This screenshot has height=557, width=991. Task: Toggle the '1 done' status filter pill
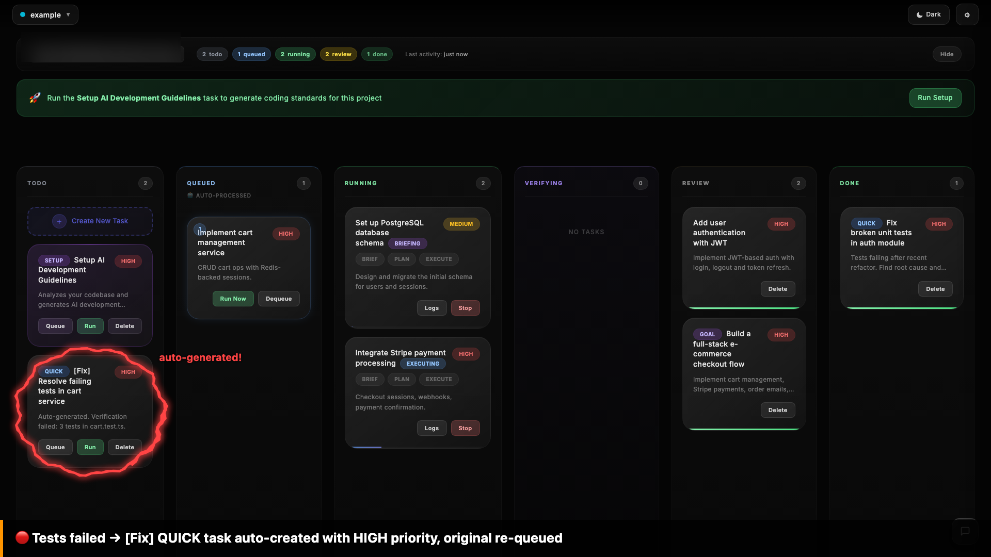click(377, 54)
